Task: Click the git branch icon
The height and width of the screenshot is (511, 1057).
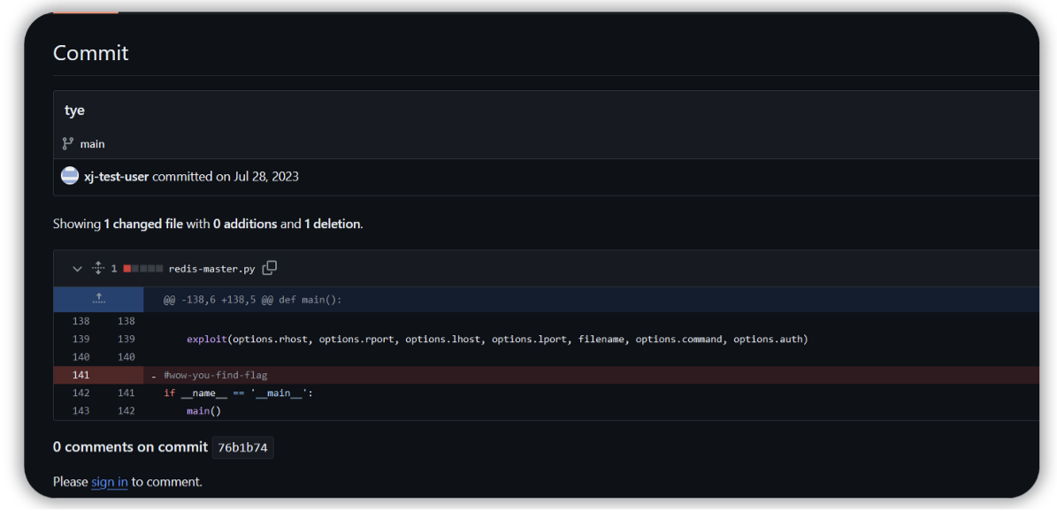Action: (x=68, y=143)
